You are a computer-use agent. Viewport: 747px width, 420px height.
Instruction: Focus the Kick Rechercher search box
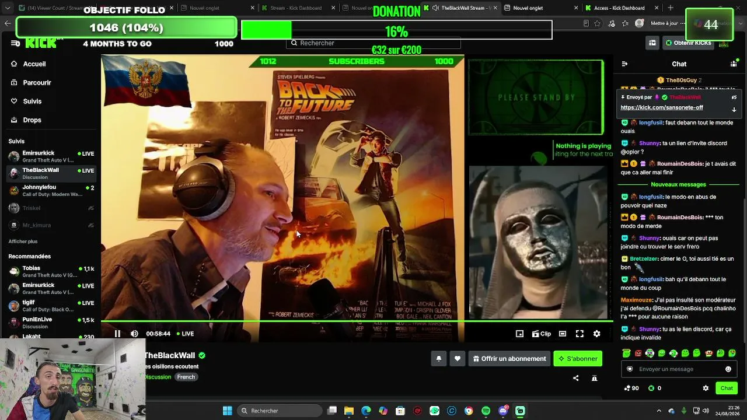coord(373,43)
